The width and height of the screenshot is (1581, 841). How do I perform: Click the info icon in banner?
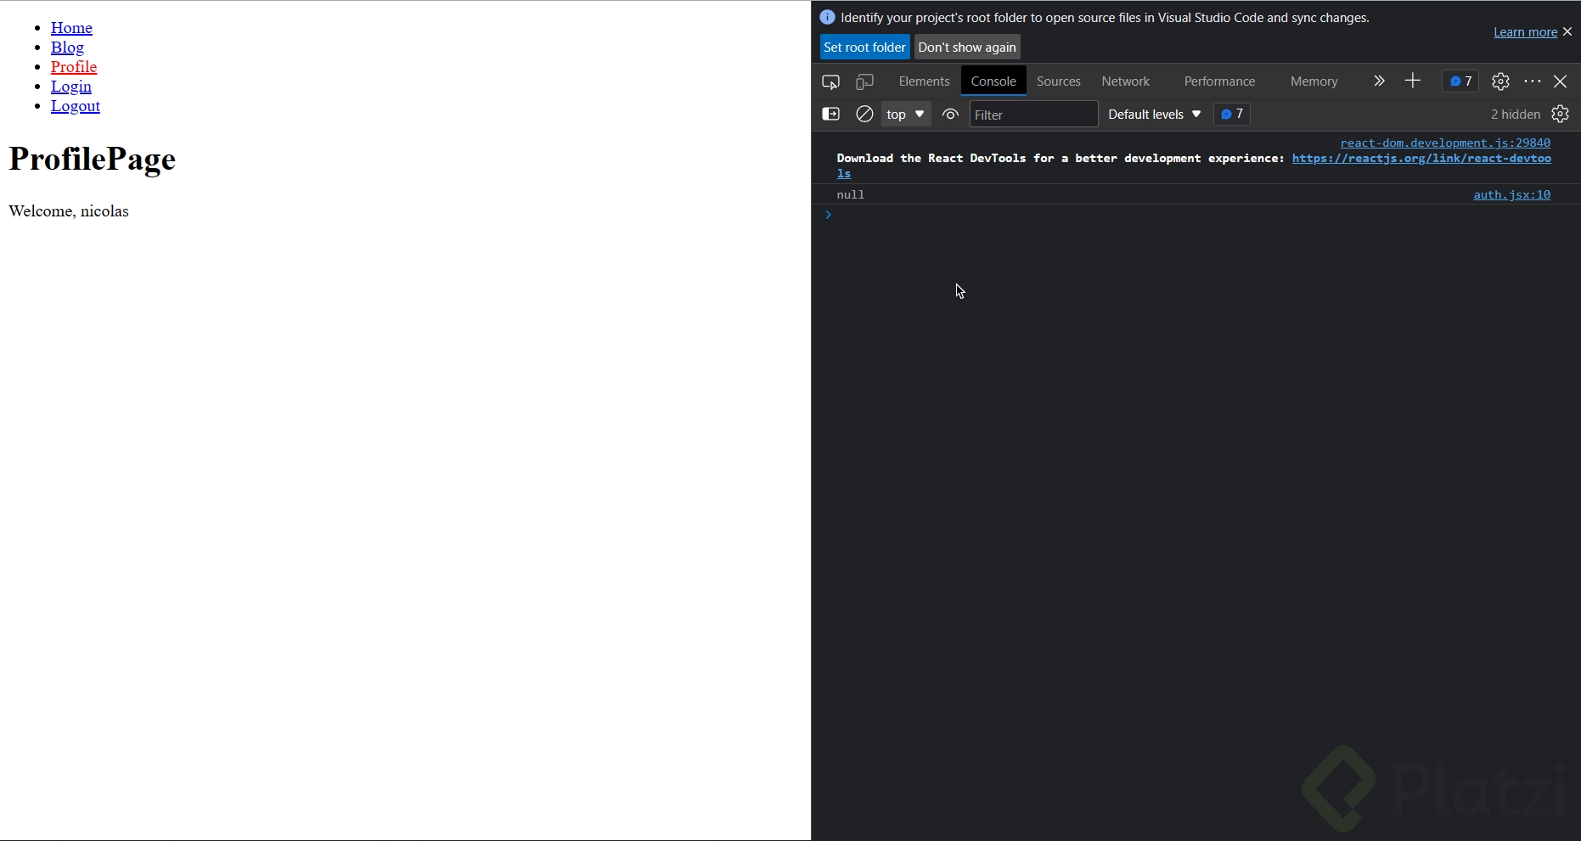827,17
